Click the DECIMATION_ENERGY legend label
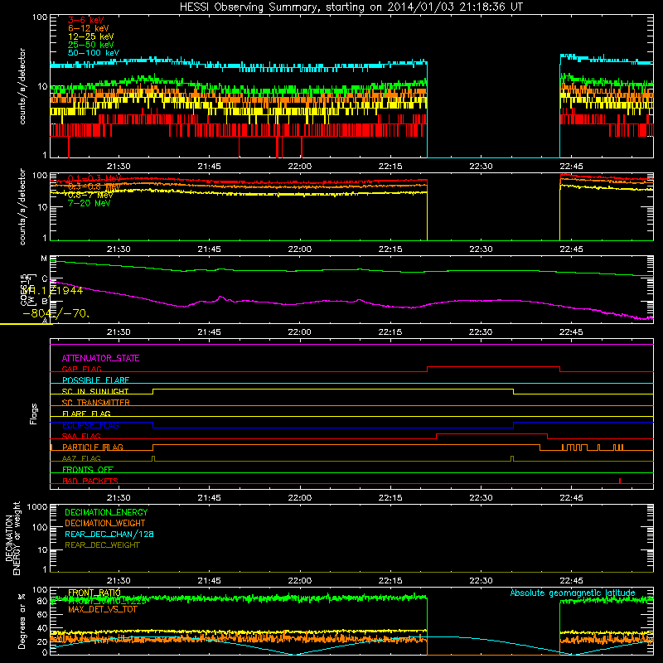 pos(106,512)
